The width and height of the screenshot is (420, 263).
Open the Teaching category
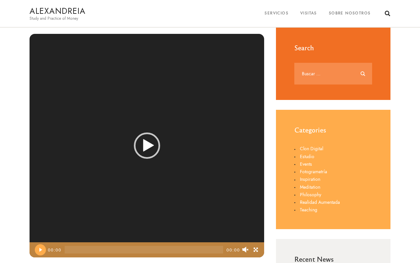[x=308, y=210]
